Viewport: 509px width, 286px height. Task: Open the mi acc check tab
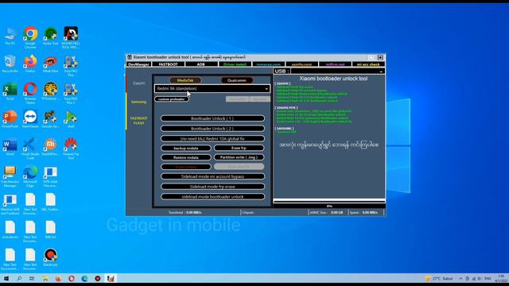click(368, 64)
